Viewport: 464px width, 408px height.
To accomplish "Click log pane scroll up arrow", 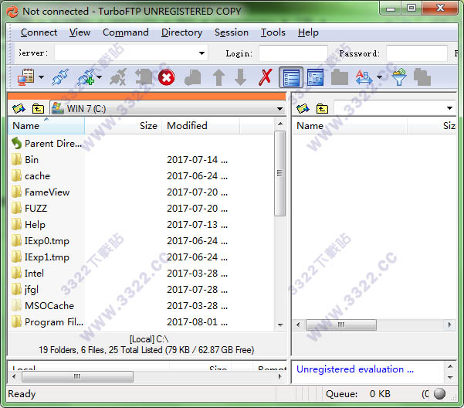I will [x=450, y=366].
